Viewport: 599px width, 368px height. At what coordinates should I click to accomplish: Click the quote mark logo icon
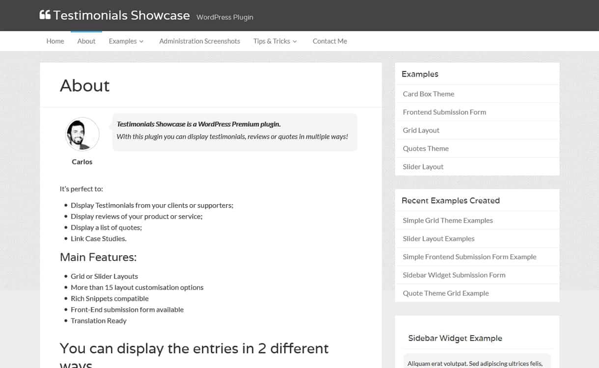(45, 15)
